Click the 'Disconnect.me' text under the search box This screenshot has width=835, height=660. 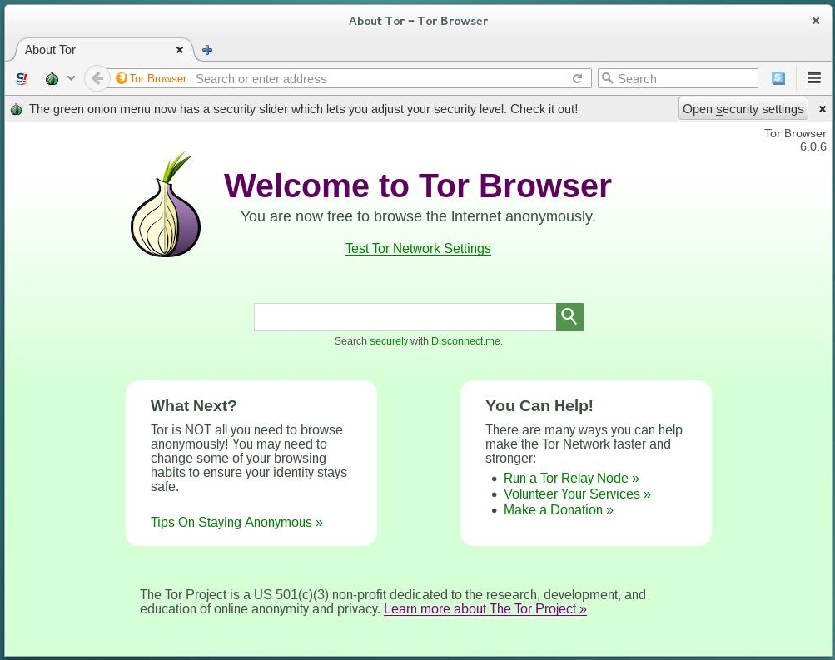tap(466, 341)
